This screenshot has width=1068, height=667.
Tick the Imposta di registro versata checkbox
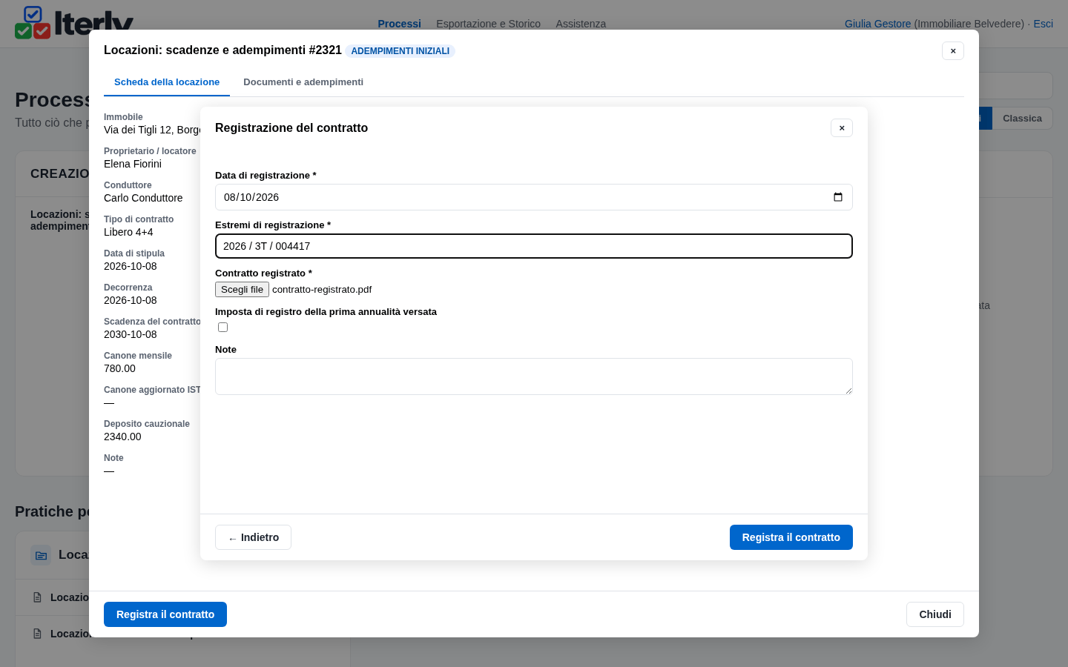click(222, 328)
